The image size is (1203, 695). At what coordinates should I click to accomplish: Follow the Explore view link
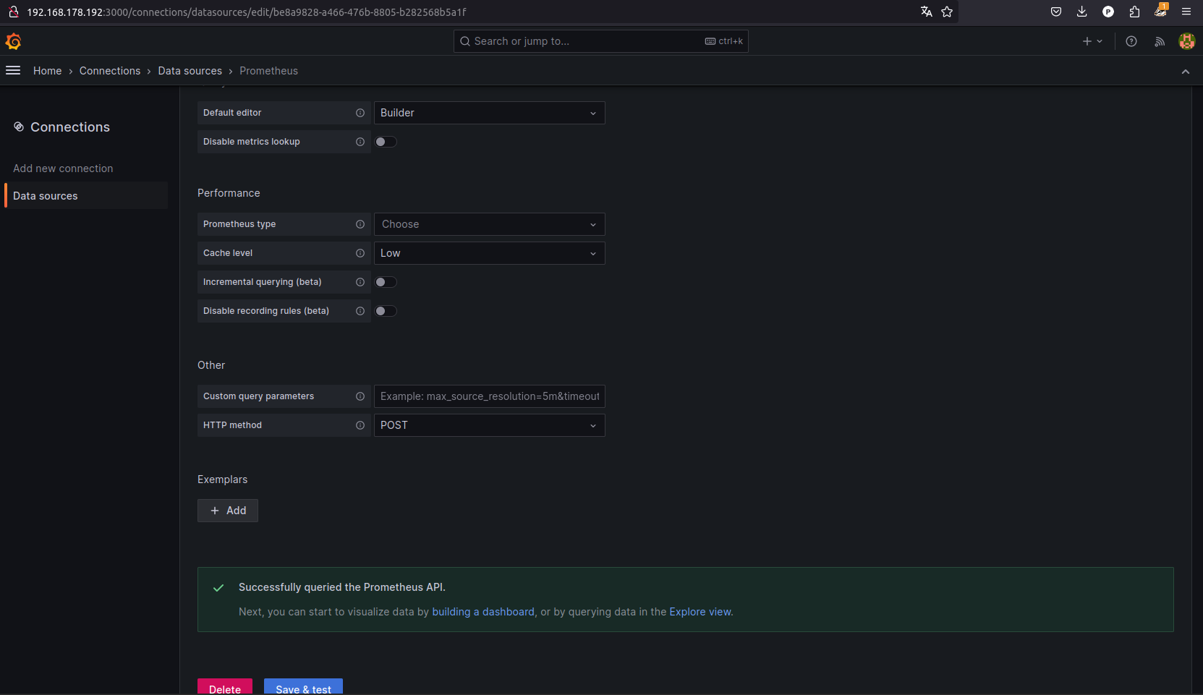(x=700, y=612)
